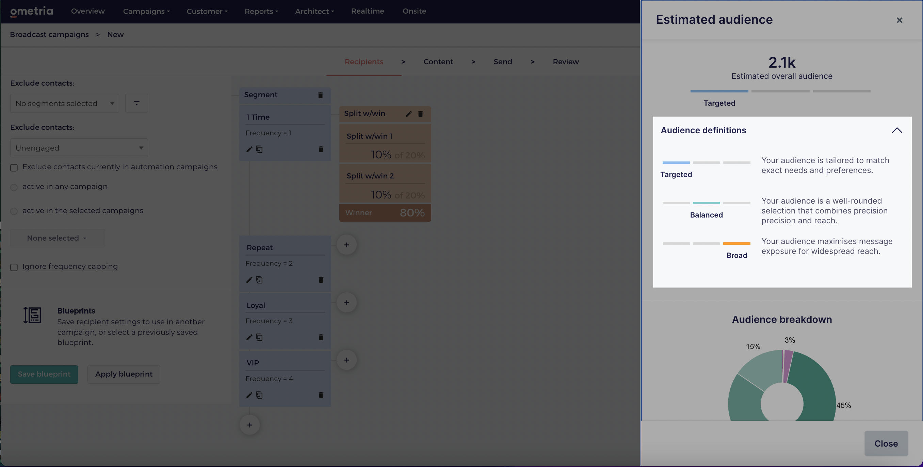The height and width of the screenshot is (467, 923).
Task: Add a new segment at the bottom
Action: pyautogui.click(x=250, y=425)
